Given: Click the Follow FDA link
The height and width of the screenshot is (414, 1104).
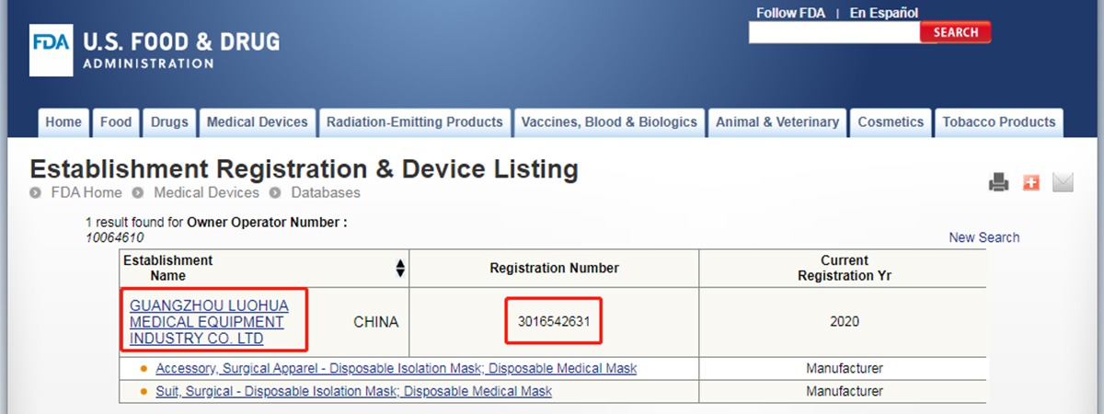Looking at the screenshot, I should tap(791, 13).
